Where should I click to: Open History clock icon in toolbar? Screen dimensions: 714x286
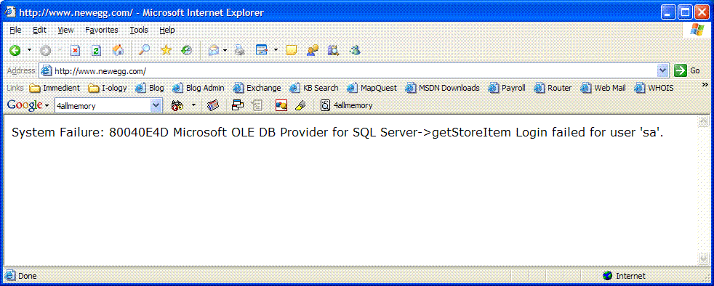pos(187,50)
